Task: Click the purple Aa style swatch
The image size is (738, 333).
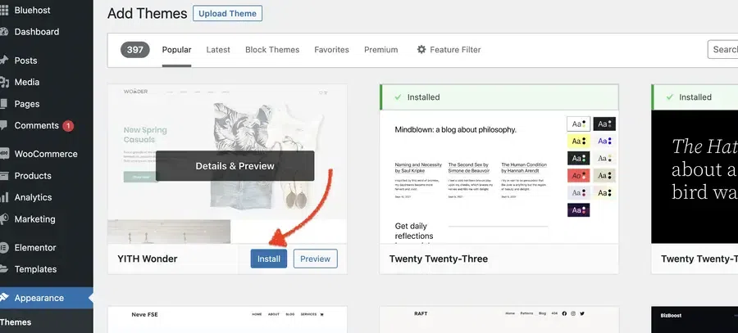Action: click(x=578, y=210)
